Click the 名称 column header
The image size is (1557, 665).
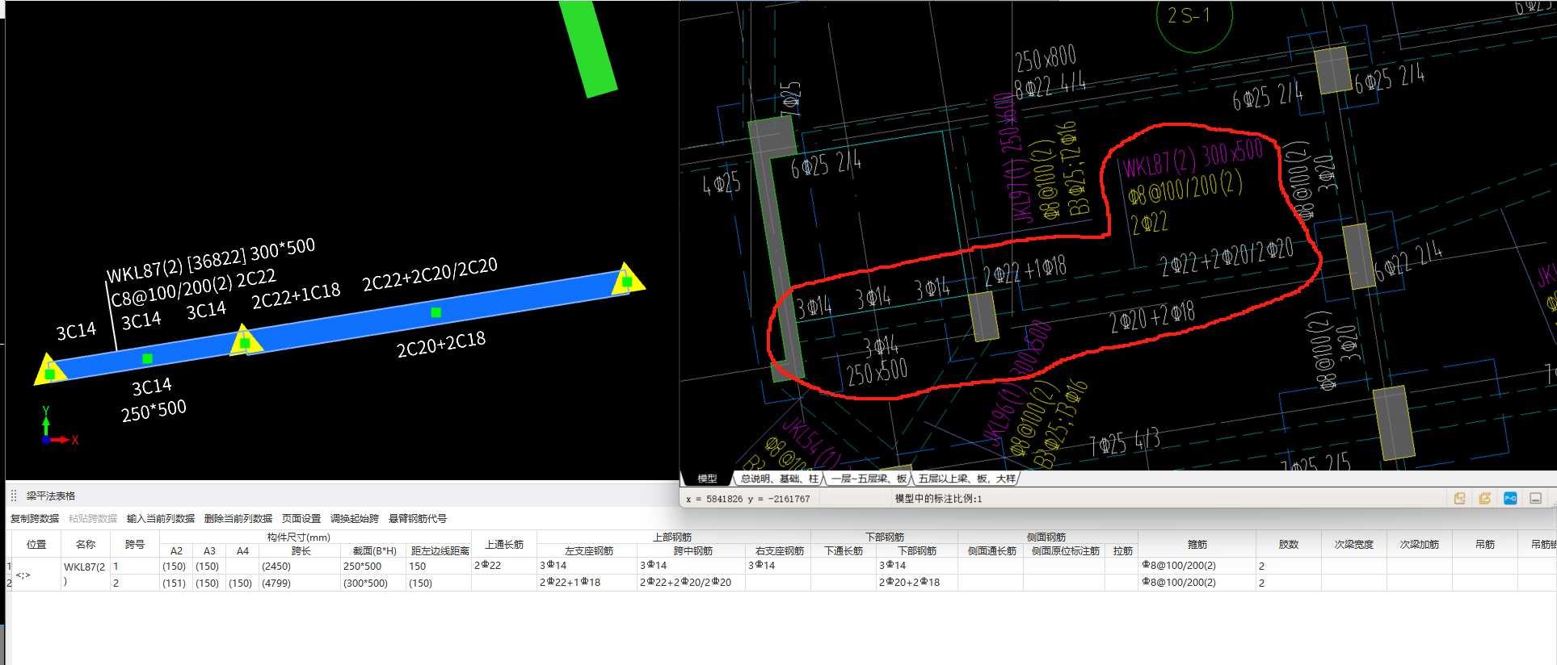click(x=86, y=544)
